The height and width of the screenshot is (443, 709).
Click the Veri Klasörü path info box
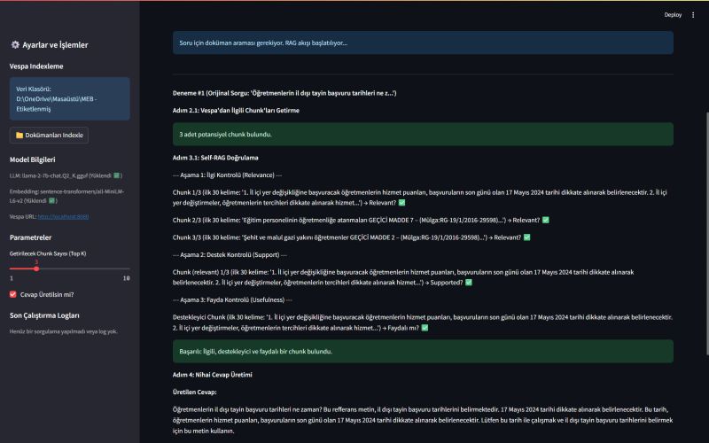(x=70, y=98)
